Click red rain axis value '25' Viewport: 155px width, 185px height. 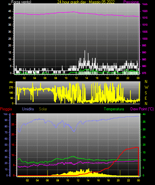tap(13, 124)
